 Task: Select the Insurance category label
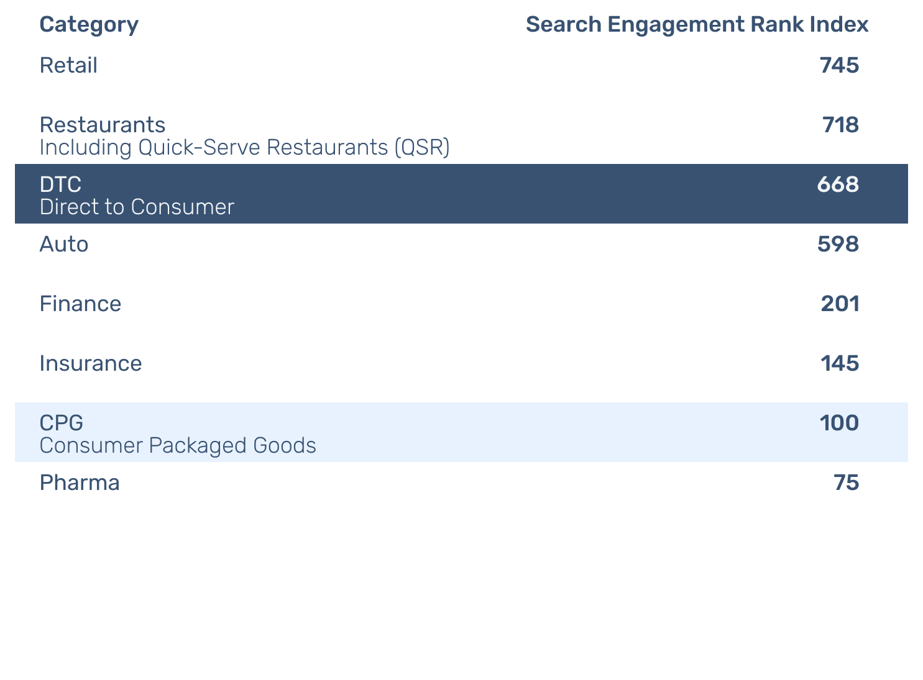click(x=91, y=363)
